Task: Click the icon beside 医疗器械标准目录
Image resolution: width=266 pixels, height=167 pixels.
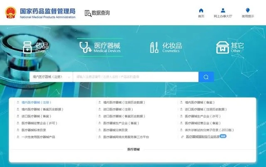Action: (18, 130)
